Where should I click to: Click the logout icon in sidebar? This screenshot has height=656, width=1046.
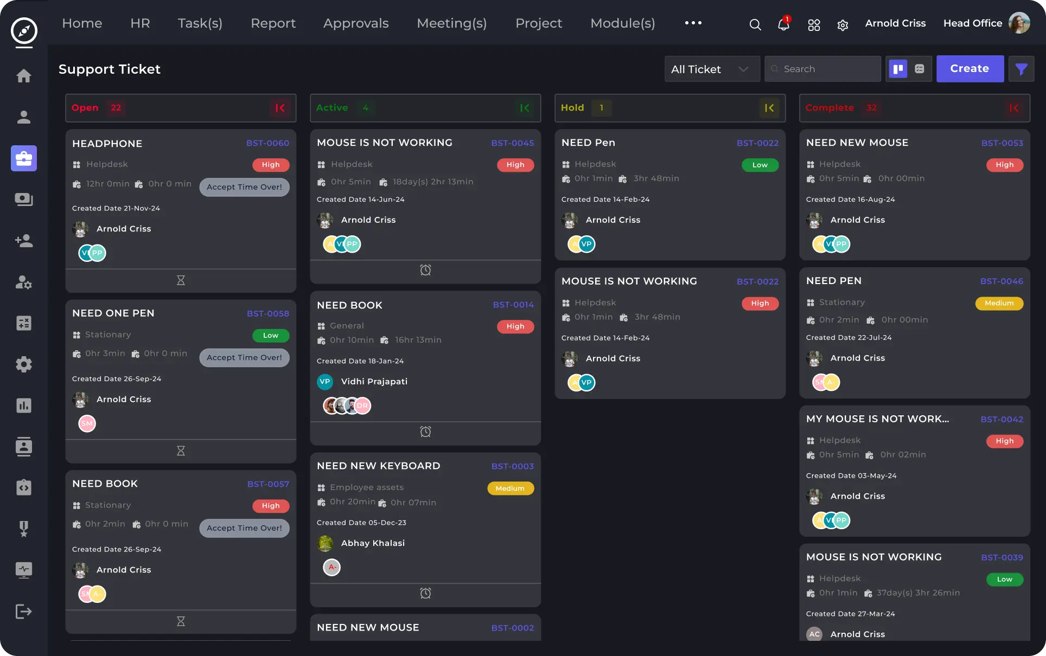(24, 612)
